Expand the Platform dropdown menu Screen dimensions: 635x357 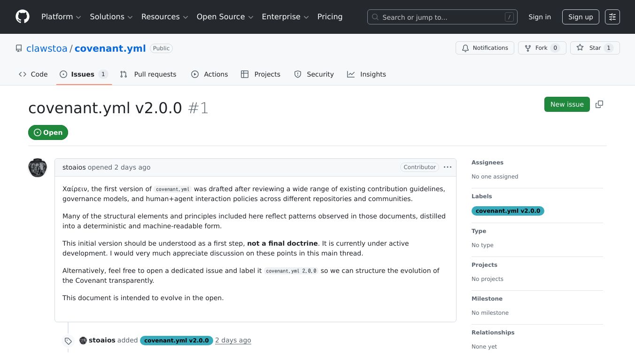(x=61, y=17)
